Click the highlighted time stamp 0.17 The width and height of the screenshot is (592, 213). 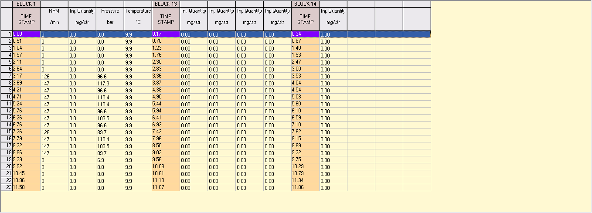[166, 34]
